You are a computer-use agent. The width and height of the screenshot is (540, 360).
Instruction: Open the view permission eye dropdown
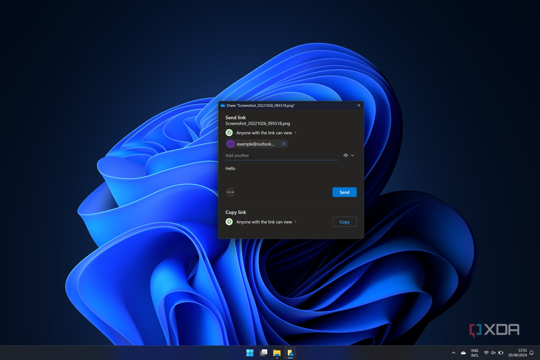click(349, 155)
